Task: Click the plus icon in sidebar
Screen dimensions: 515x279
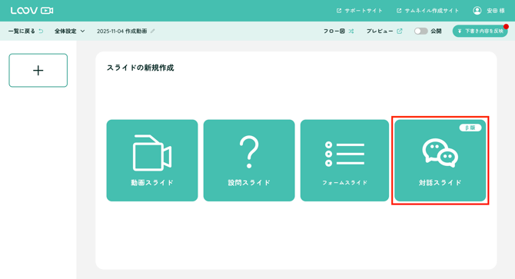Action: [38, 70]
